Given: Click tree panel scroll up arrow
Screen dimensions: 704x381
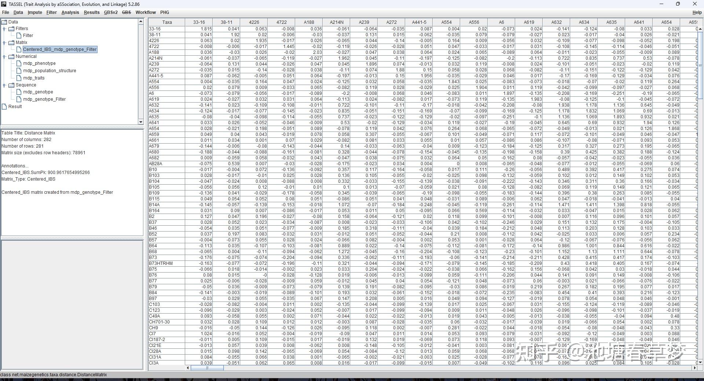Looking at the screenshot, I should click(x=140, y=22).
